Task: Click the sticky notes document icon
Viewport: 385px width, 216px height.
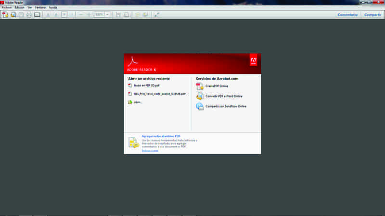Action: pyautogui.click(x=134, y=143)
